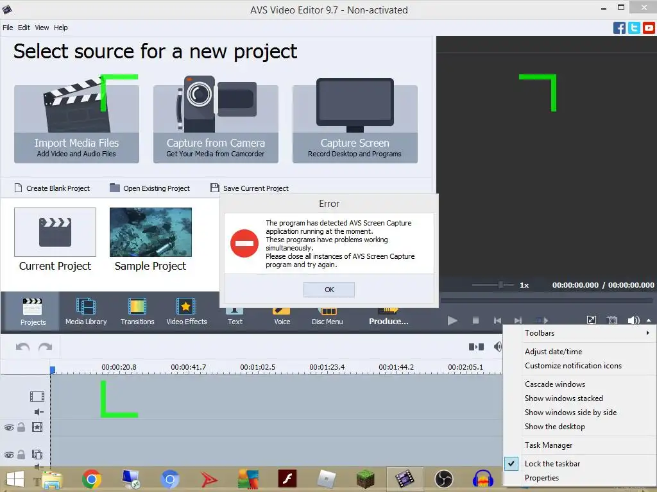Image resolution: width=657 pixels, height=492 pixels.
Task: Stop preview playback
Action: click(x=475, y=320)
